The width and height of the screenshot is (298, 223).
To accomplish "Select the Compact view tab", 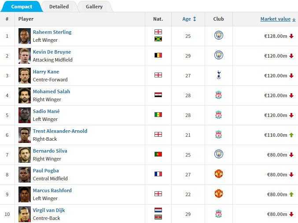I will [22, 7].
